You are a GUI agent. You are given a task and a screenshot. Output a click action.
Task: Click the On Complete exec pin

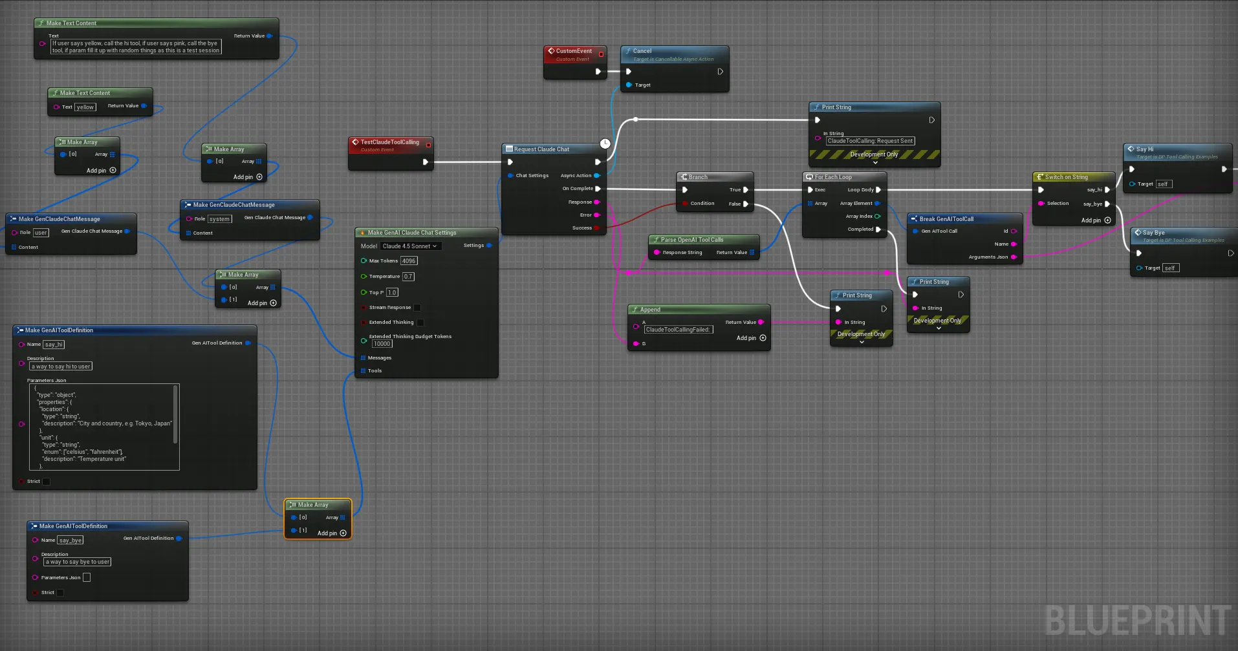pos(597,188)
